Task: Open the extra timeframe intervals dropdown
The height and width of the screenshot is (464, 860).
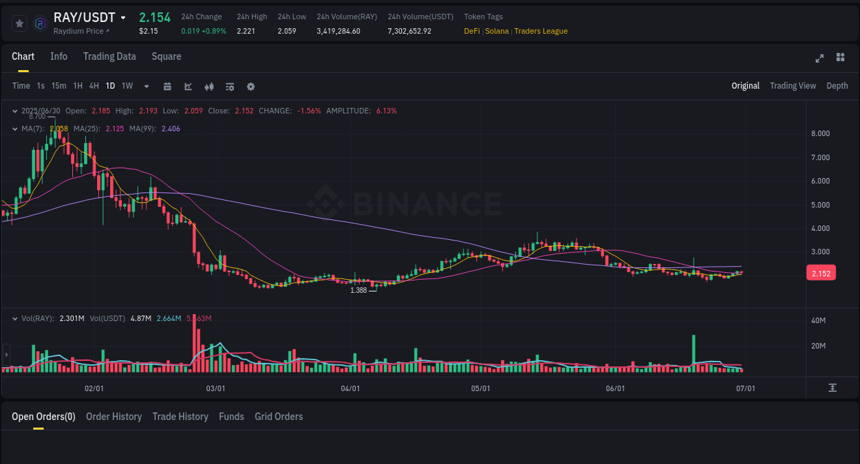Action: 146,86
